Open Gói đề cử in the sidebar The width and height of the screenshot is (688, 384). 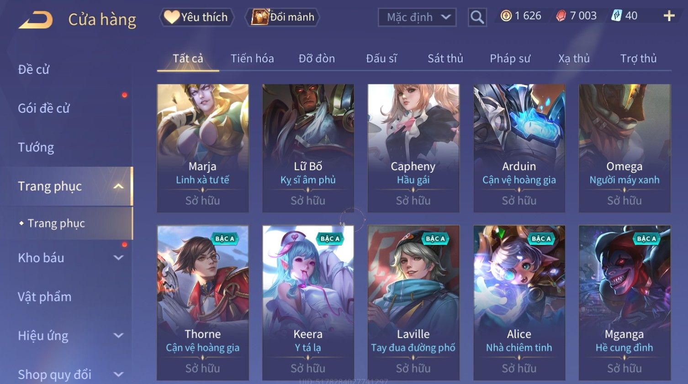(44, 108)
